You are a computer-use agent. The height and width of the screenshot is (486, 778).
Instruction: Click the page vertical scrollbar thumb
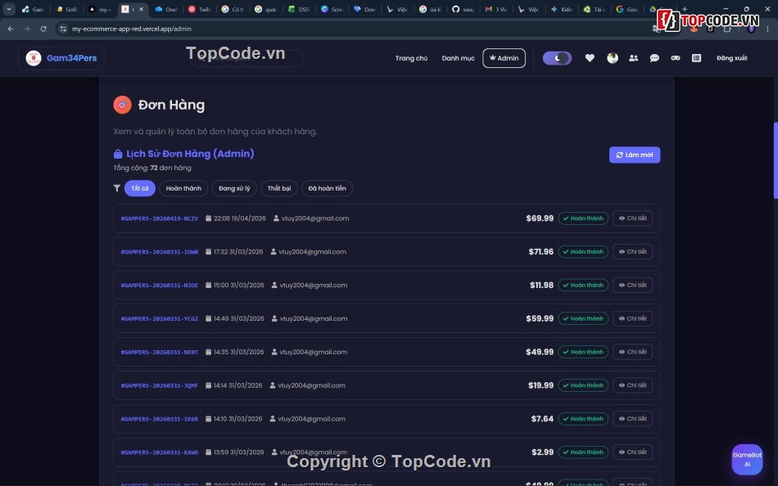[x=776, y=160]
